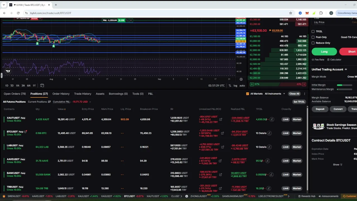This screenshot has height=201, width=357.
Task: Click the Deposit button
Action: (320, 109)
